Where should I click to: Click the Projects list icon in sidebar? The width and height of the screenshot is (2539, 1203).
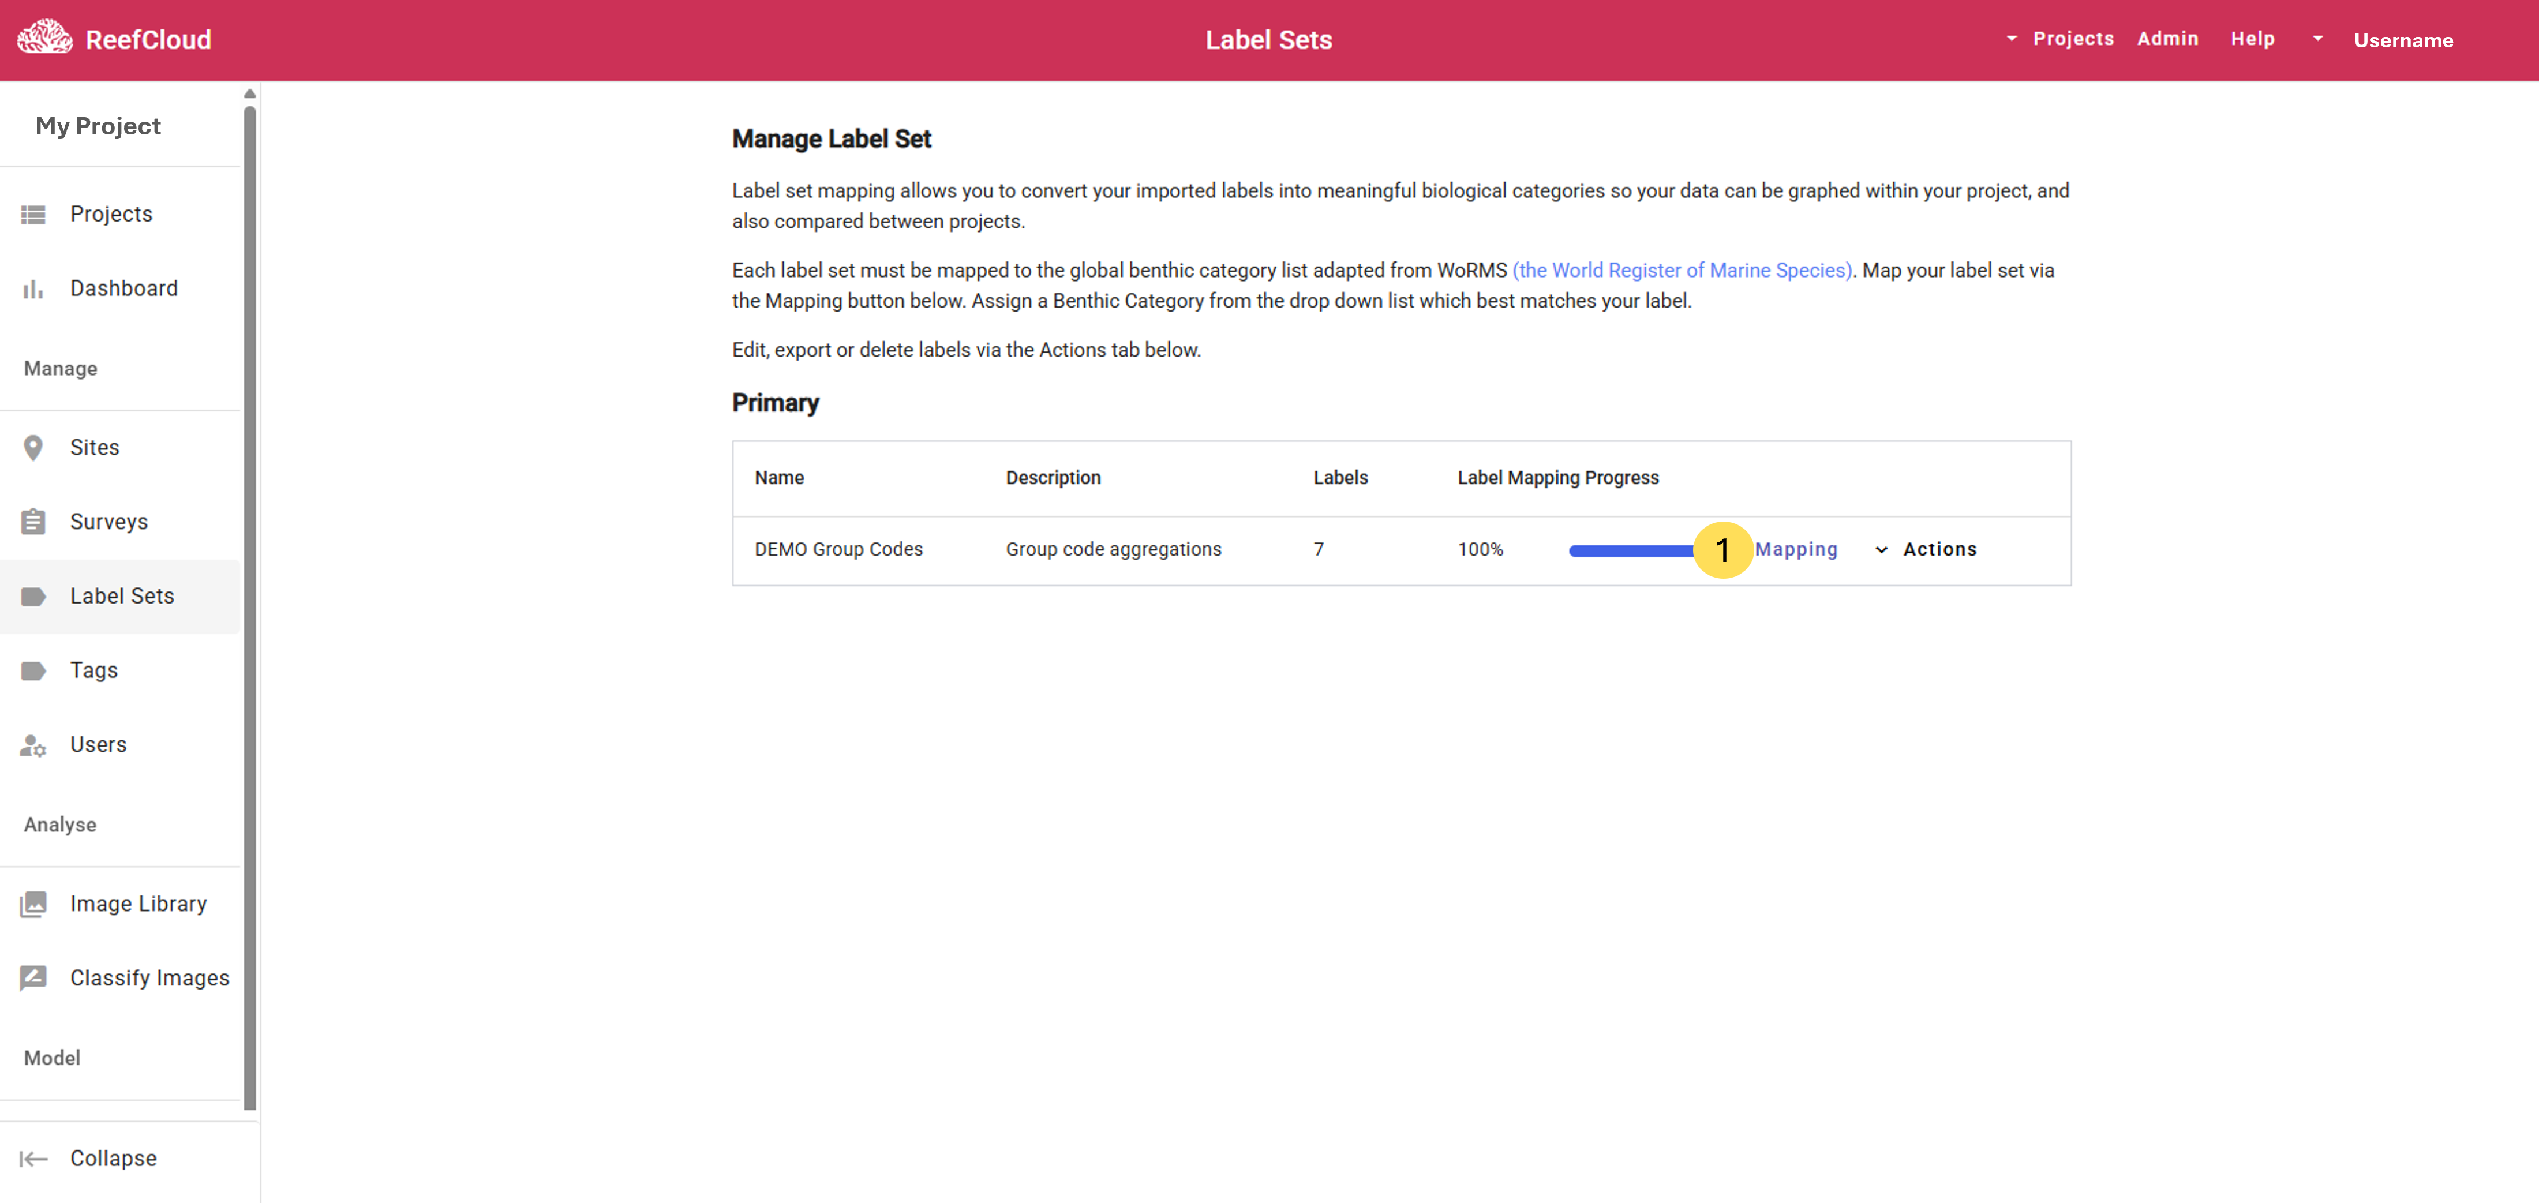[x=33, y=214]
